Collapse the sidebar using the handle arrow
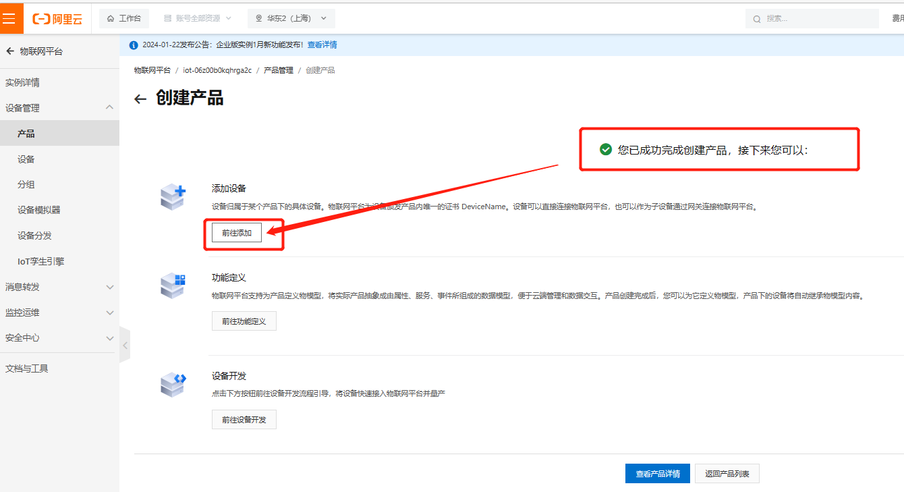 coord(125,345)
